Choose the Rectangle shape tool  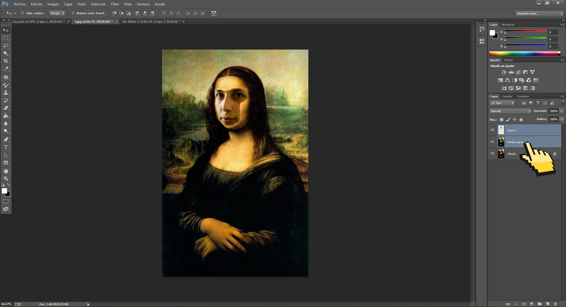tap(6, 162)
